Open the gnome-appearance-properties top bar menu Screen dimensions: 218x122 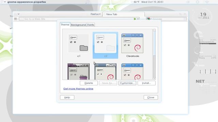[x=25, y=2]
